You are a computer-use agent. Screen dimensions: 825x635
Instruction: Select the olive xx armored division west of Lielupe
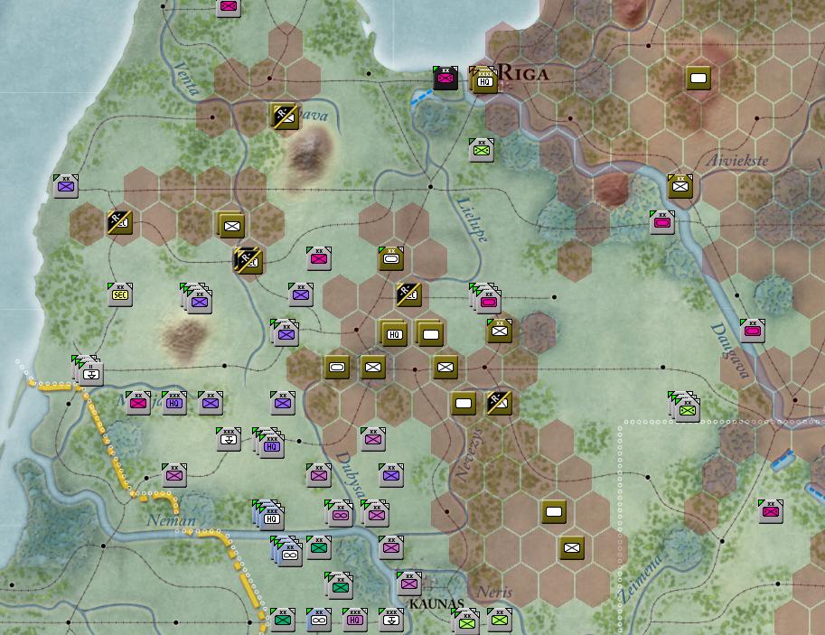click(x=391, y=258)
